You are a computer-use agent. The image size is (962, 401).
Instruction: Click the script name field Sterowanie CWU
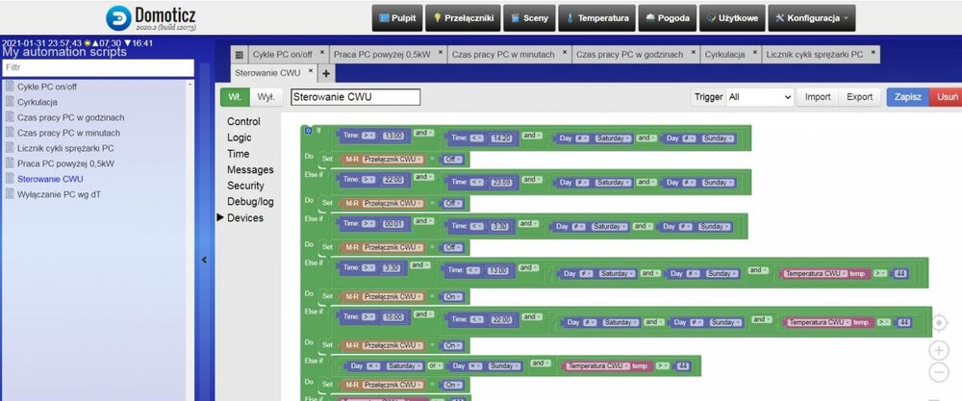point(355,97)
